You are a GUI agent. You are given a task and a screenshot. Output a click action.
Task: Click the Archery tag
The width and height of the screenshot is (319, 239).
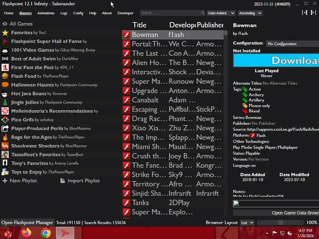coord(256,95)
